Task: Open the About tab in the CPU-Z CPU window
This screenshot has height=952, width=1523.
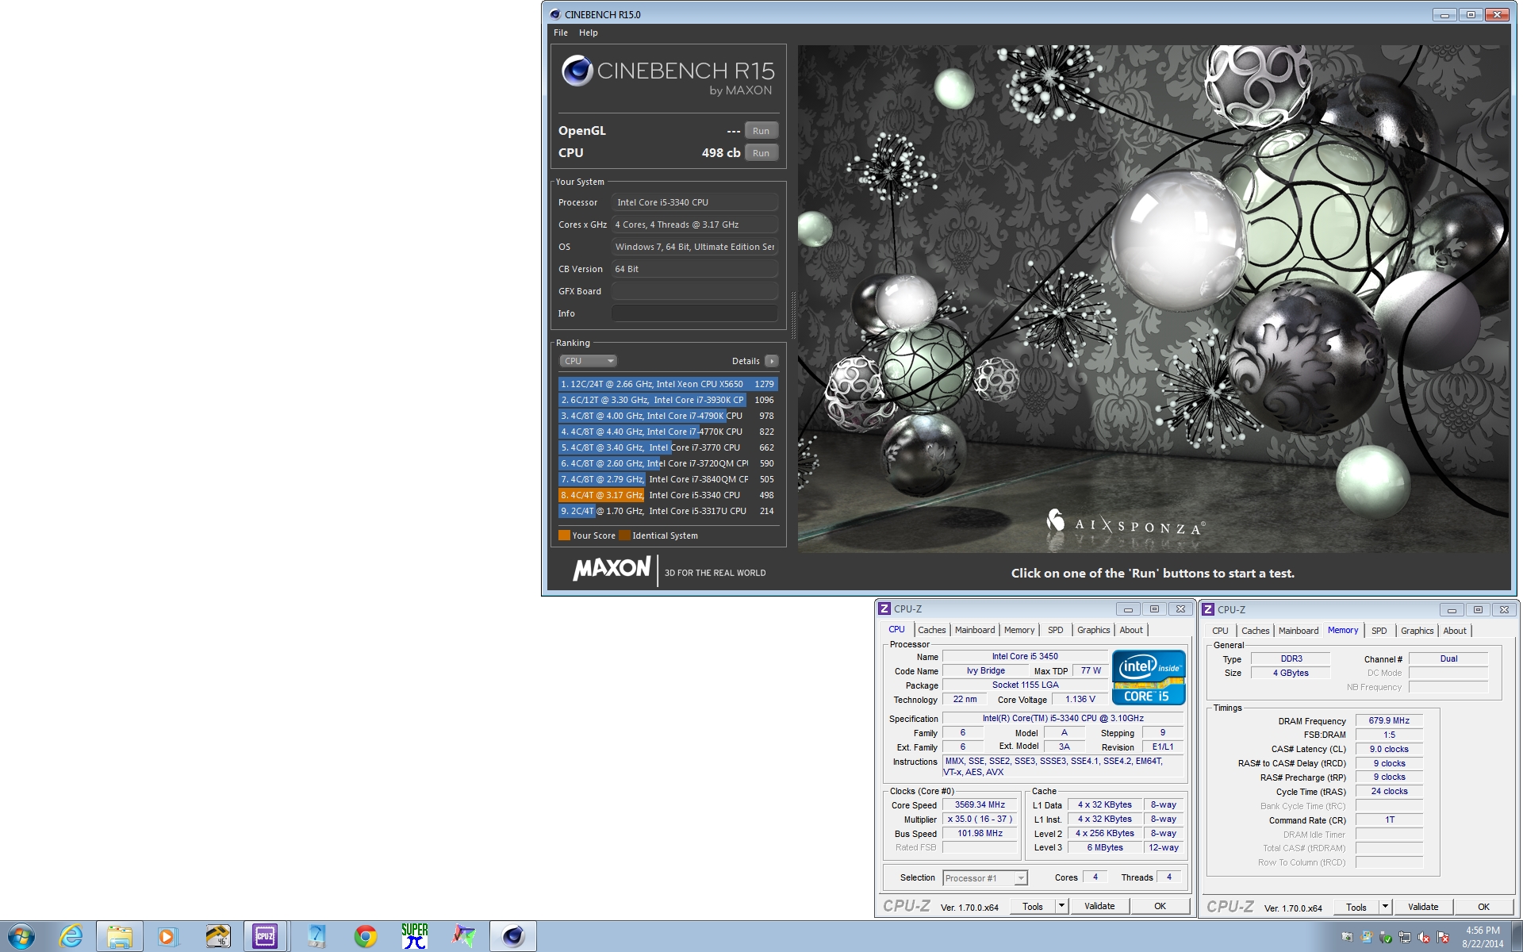Action: pyautogui.click(x=1131, y=630)
